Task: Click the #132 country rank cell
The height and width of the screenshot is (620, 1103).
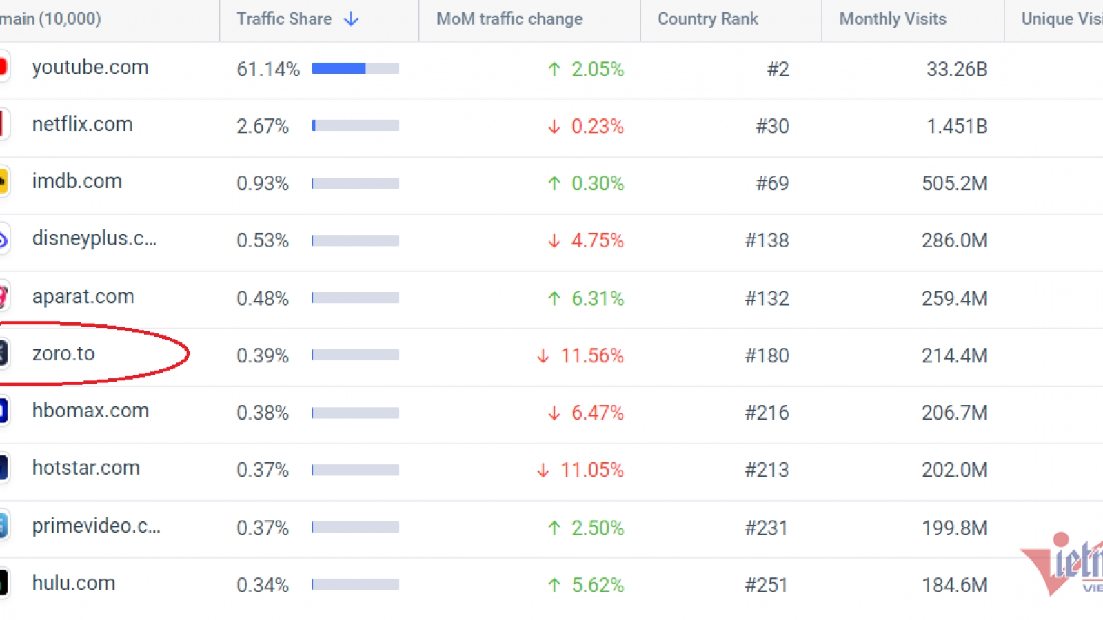Action: tap(767, 298)
